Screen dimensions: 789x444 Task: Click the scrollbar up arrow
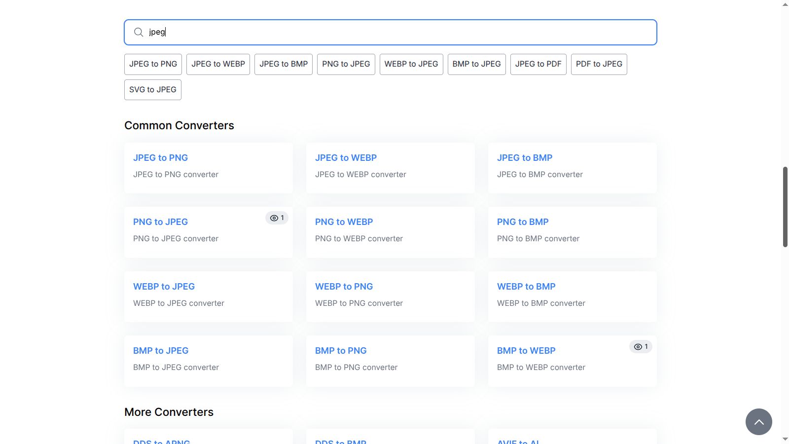[785, 4]
